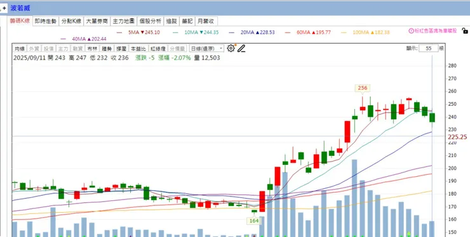
Task: Click the 280 price axis label
Action: click(x=452, y=66)
